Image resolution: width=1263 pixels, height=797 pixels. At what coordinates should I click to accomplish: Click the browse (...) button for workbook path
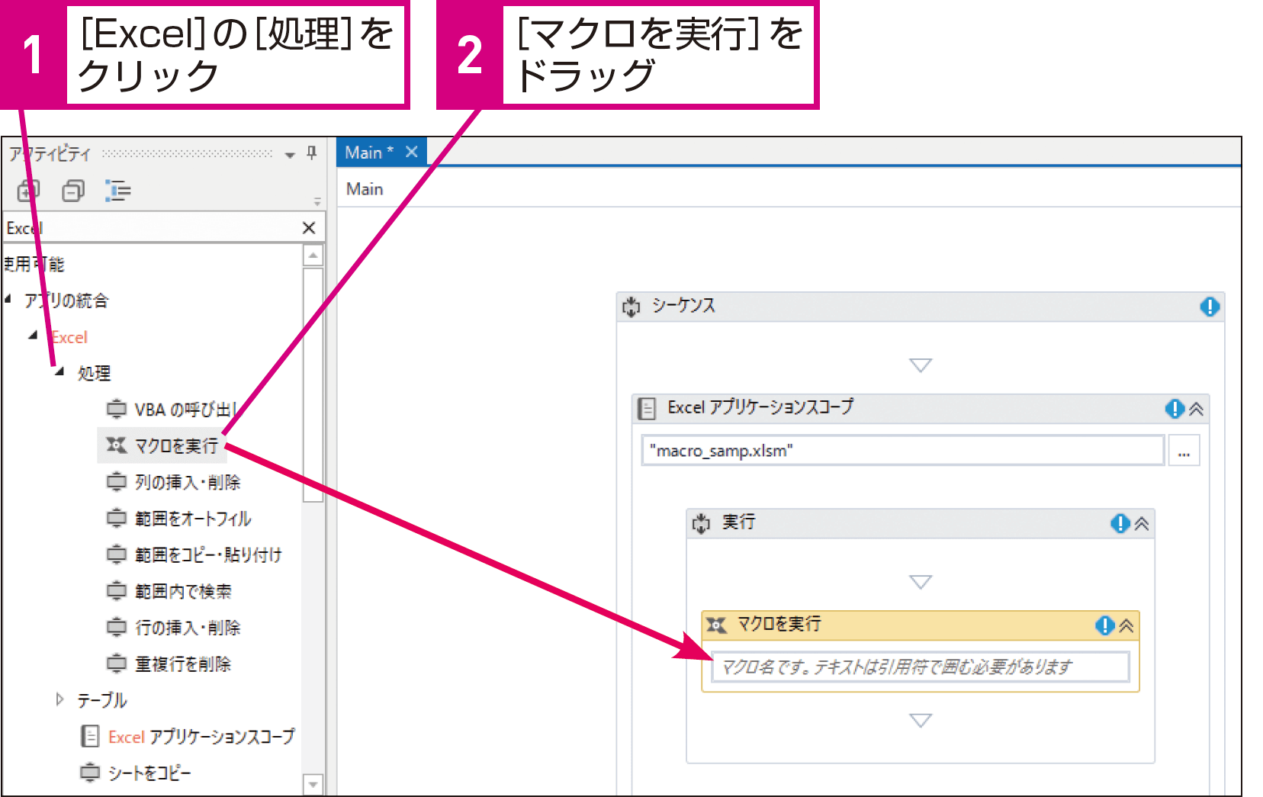coord(1184,450)
